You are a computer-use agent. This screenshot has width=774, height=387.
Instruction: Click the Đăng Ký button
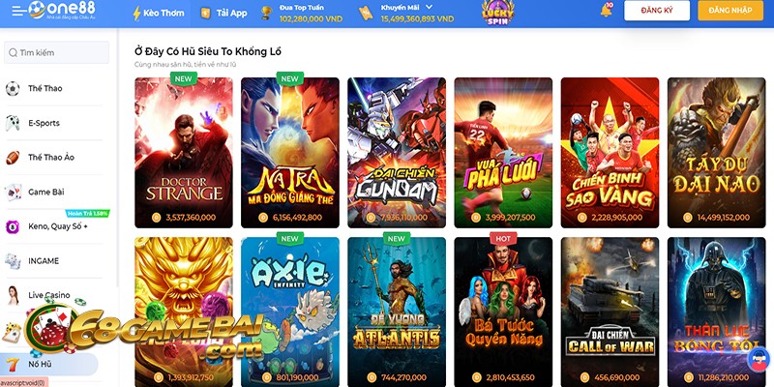(x=657, y=11)
